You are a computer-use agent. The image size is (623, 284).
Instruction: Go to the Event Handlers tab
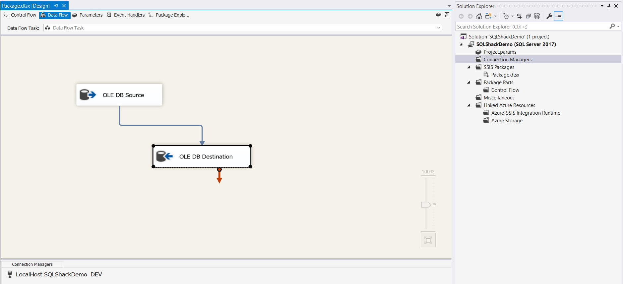click(126, 15)
